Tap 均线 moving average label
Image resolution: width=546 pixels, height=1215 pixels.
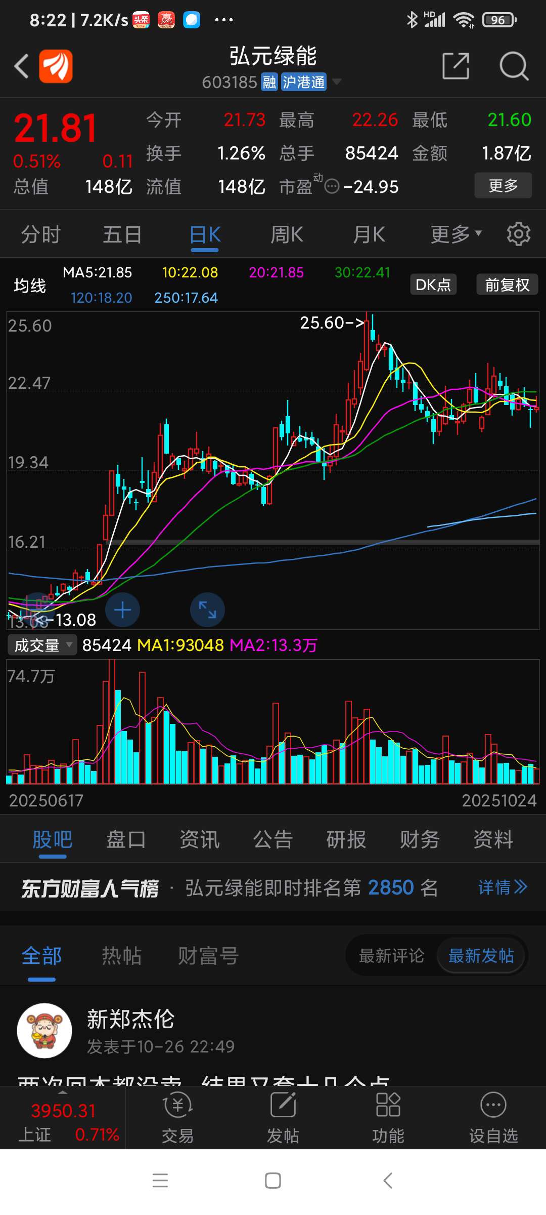(x=30, y=286)
